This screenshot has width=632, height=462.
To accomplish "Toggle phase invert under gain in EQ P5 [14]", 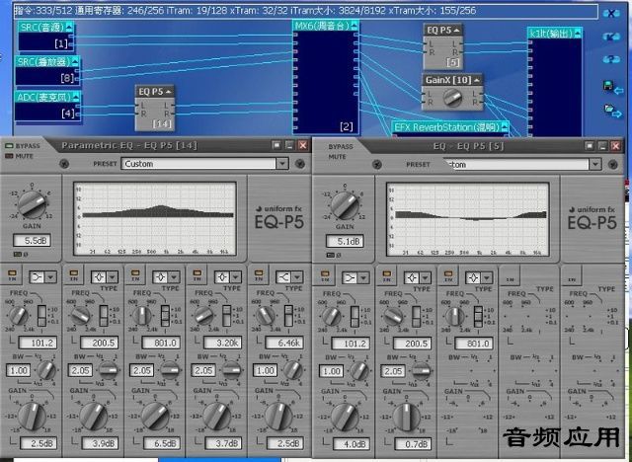I will (20, 254).
